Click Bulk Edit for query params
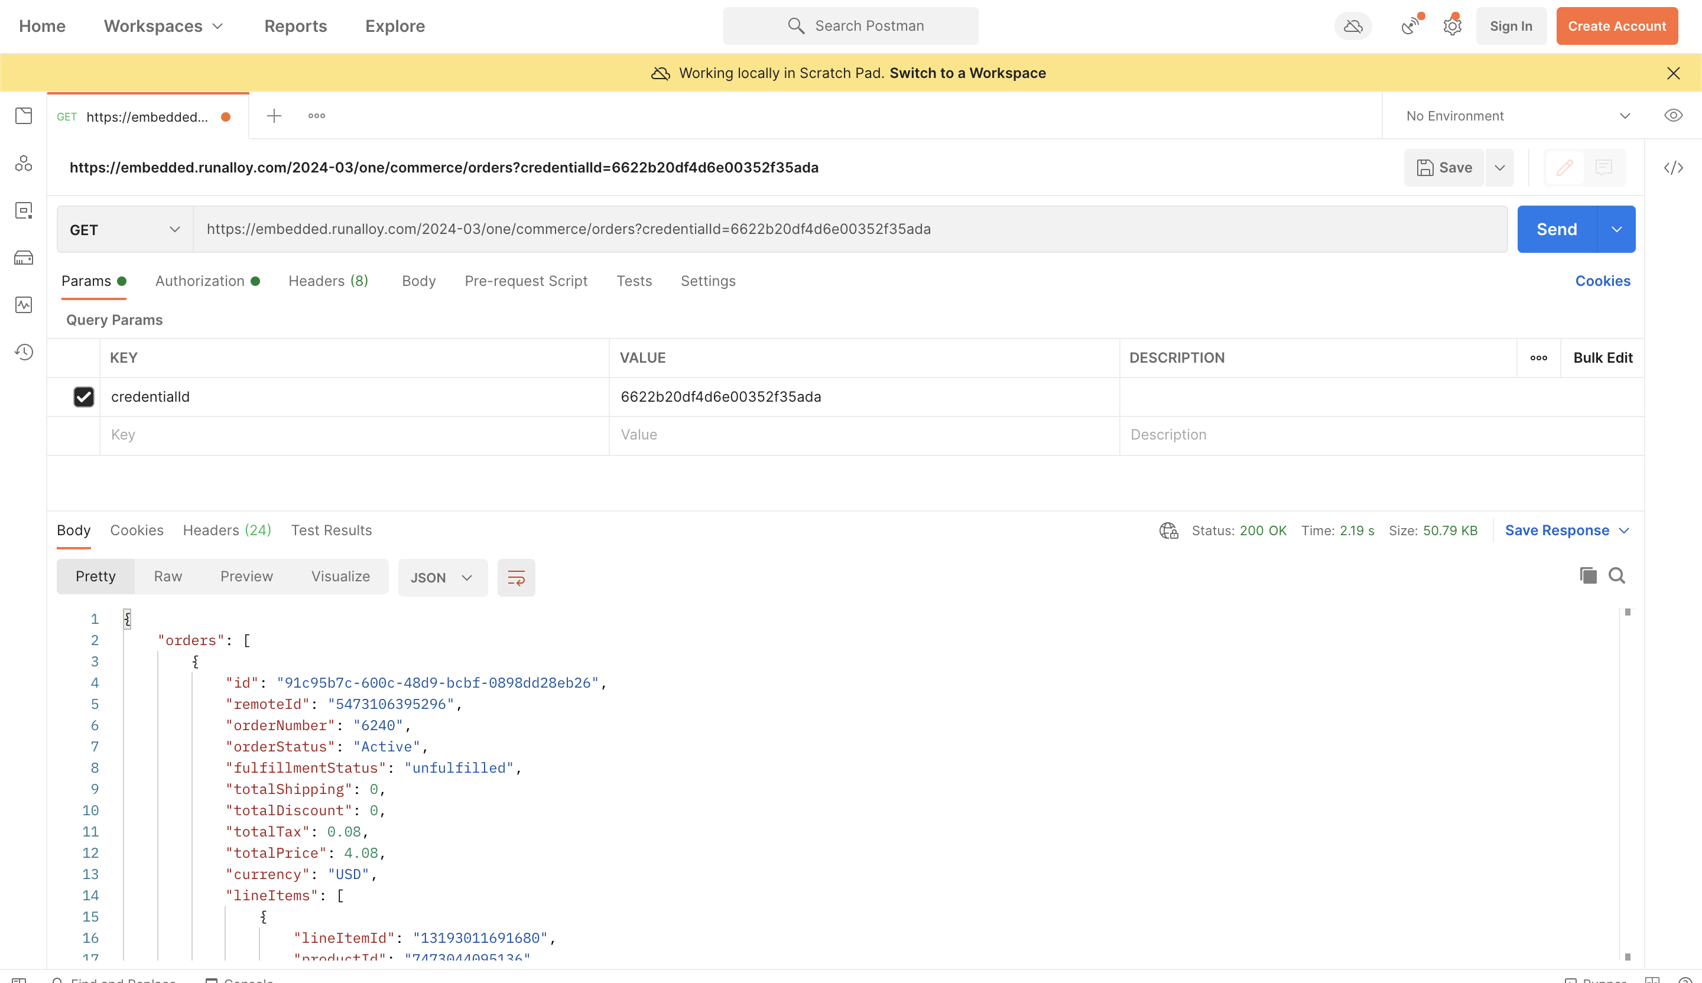 click(1603, 358)
